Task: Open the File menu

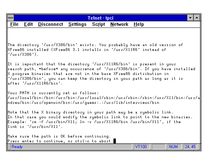Action: pyautogui.click(x=14, y=24)
